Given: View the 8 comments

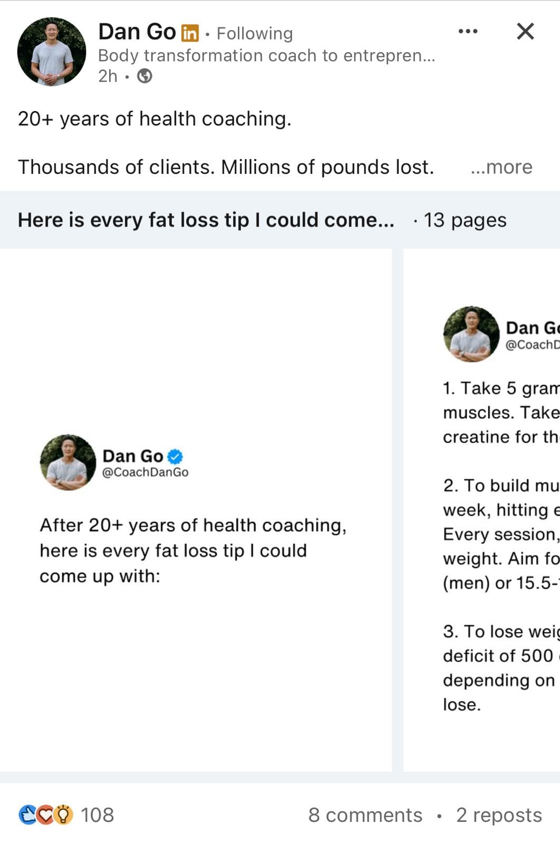Looking at the screenshot, I should [x=365, y=815].
